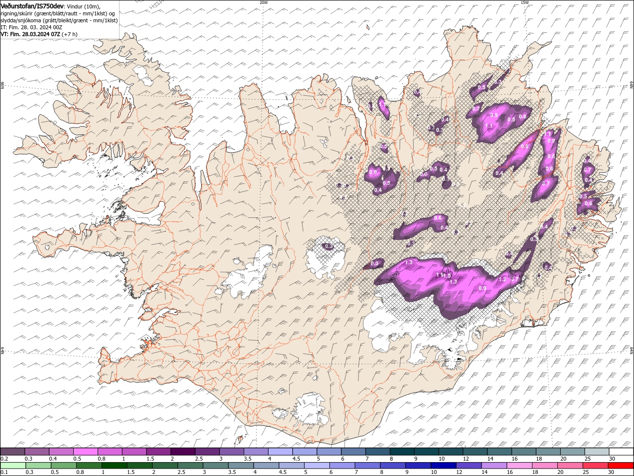Select the darkest purple 2 swatch in the upper legend row

pyautogui.click(x=183, y=451)
